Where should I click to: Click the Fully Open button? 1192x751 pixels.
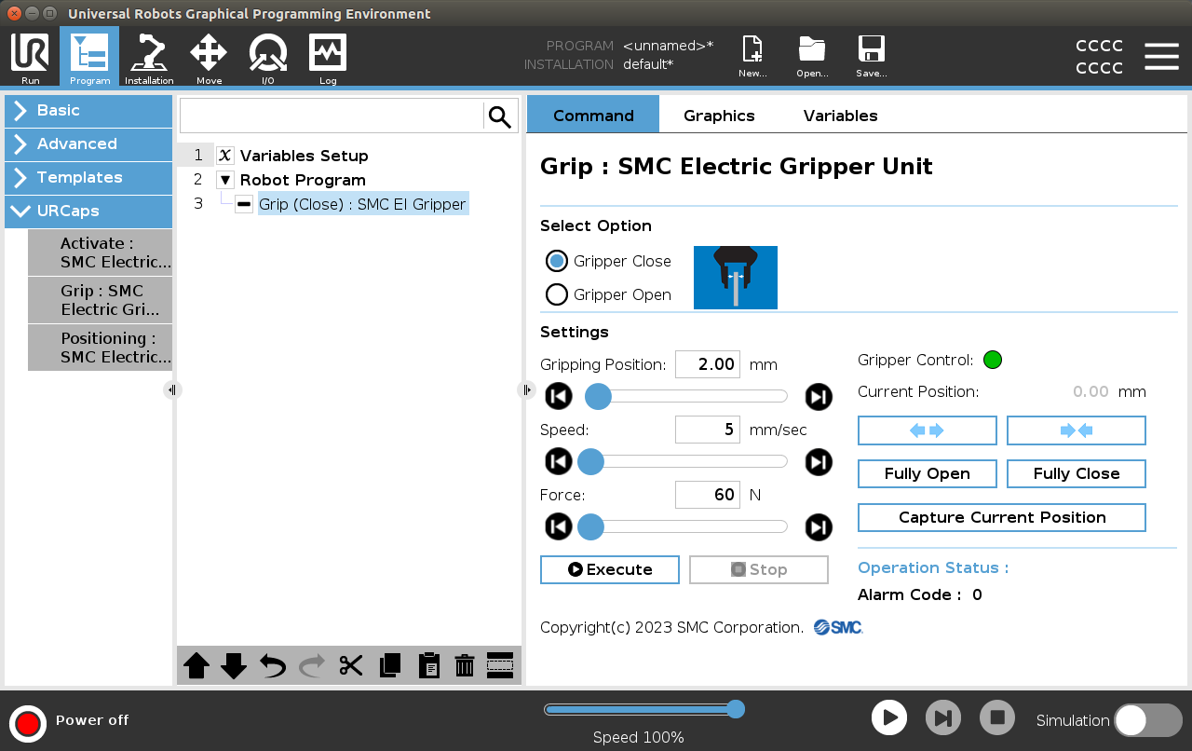coord(928,473)
